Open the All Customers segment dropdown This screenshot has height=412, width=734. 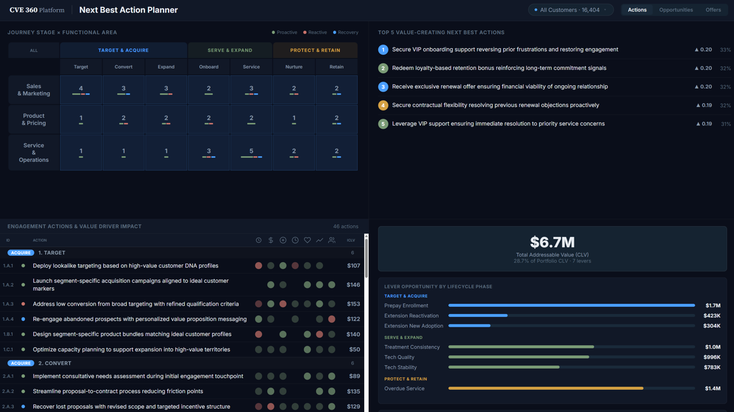[x=571, y=10]
